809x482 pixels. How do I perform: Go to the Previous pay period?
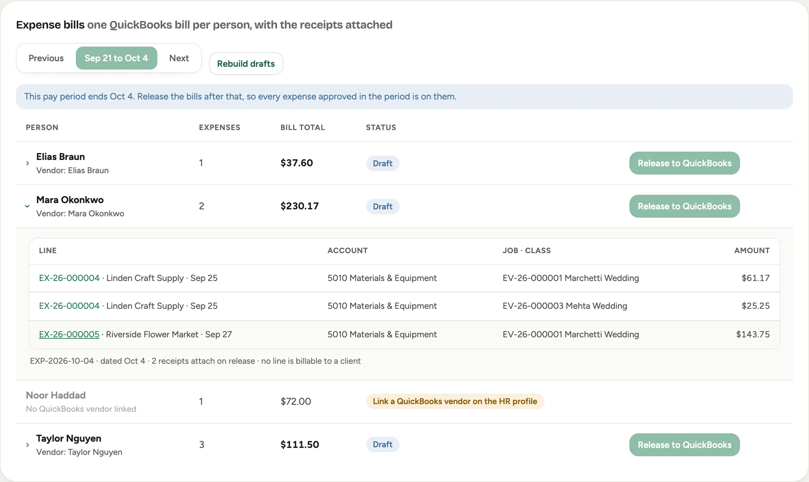pos(46,58)
